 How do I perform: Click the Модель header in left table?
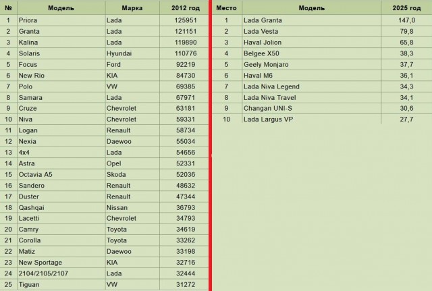pos(61,8)
